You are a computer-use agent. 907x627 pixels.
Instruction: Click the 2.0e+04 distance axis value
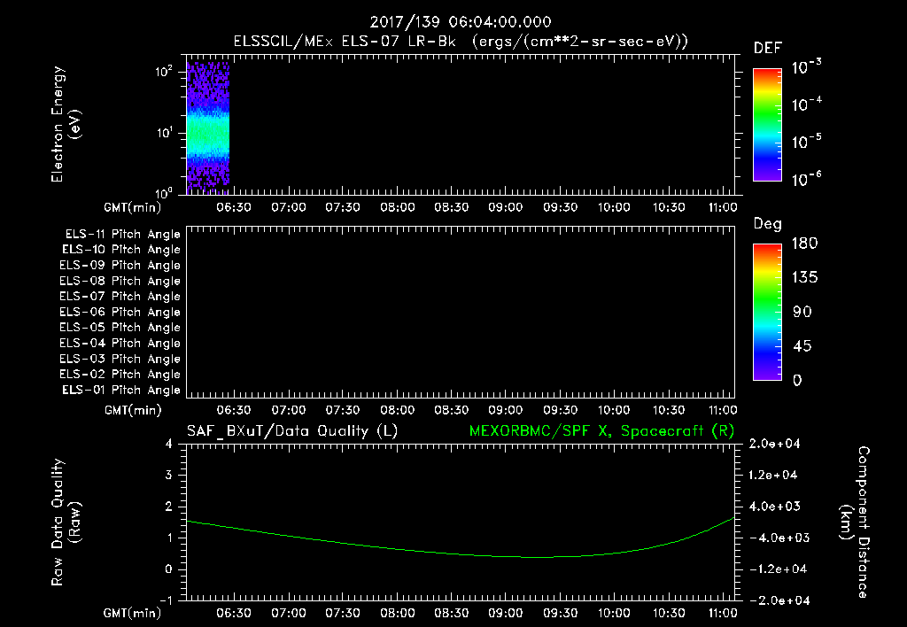774,444
